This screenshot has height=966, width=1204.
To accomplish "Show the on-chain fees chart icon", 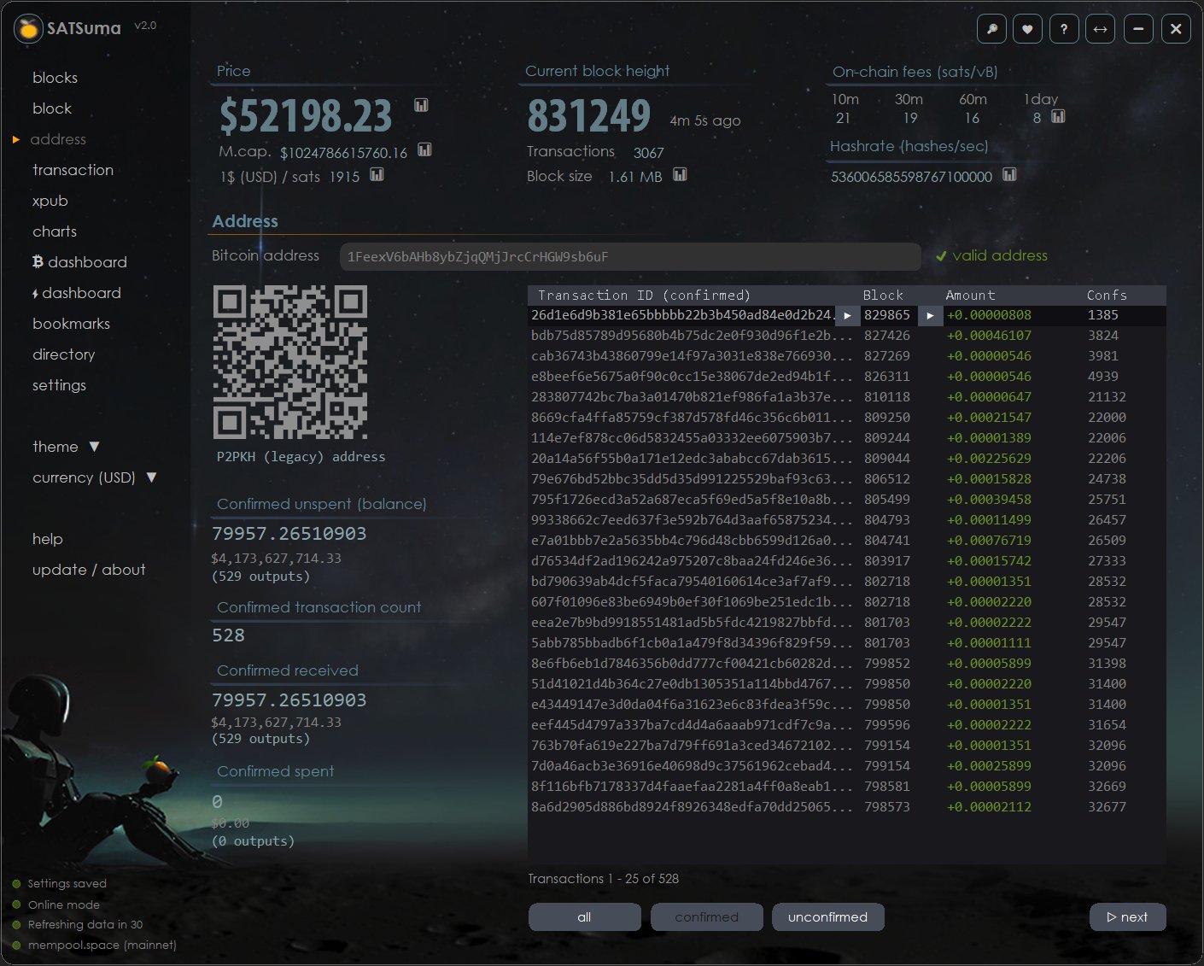I will [1058, 116].
